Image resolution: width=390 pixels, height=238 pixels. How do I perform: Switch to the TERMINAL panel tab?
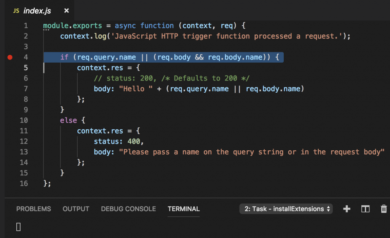pyautogui.click(x=183, y=209)
